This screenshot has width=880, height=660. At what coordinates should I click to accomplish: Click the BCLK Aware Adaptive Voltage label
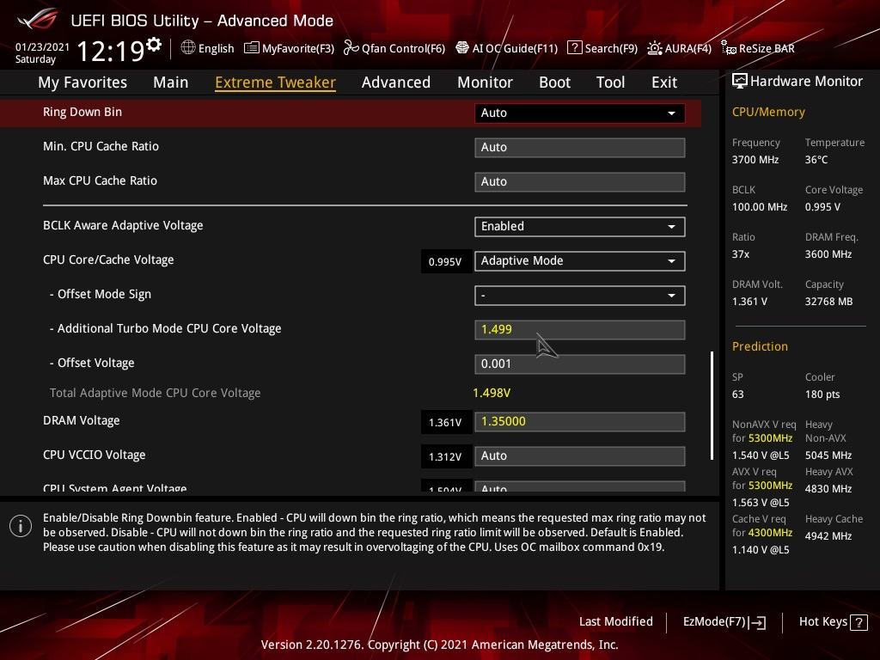(x=123, y=226)
